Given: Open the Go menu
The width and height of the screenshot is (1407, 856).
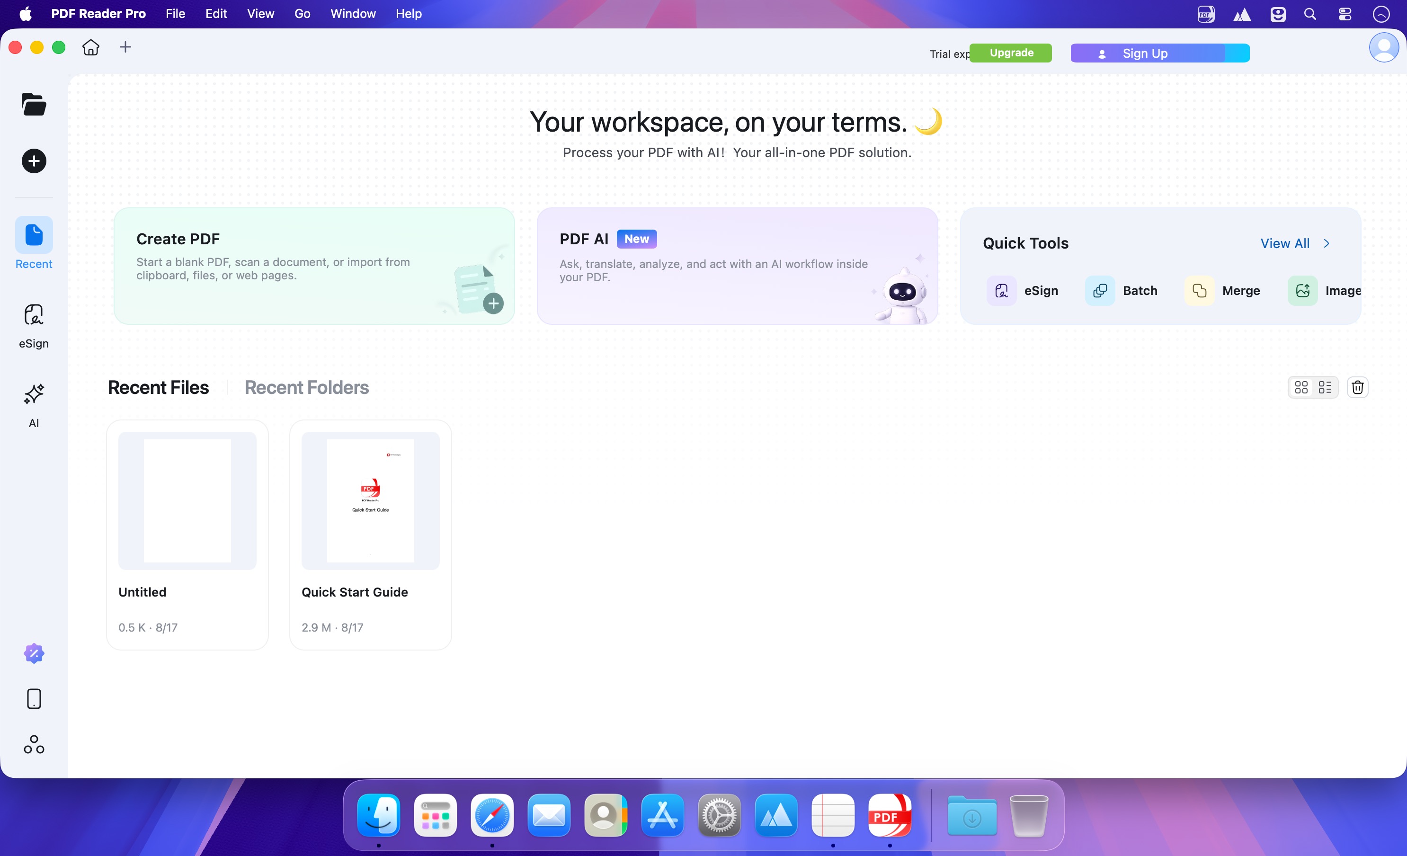Looking at the screenshot, I should click(302, 14).
